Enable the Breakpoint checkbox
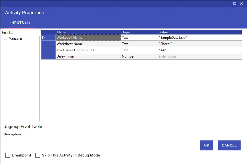This screenshot has width=248, height=165. pos(8,156)
